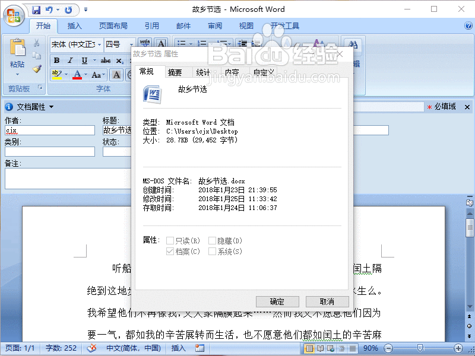Open font name dropdown 宋体

pyautogui.click(x=99, y=44)
